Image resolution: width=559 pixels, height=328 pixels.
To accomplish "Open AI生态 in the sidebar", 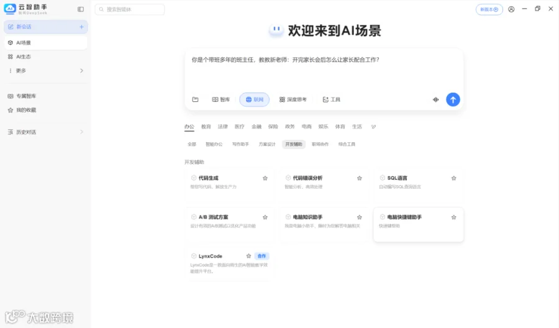I will pyautogui.click(x=45, y=57).
